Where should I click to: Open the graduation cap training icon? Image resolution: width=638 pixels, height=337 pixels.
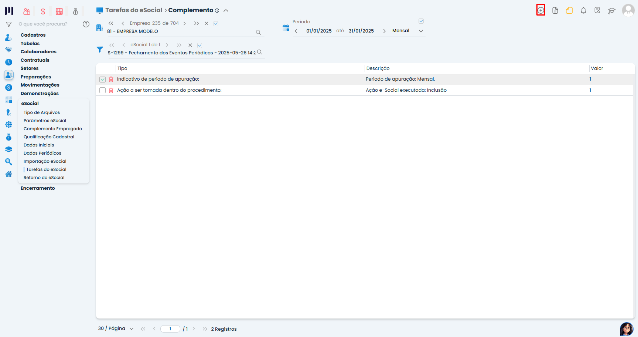612,11
